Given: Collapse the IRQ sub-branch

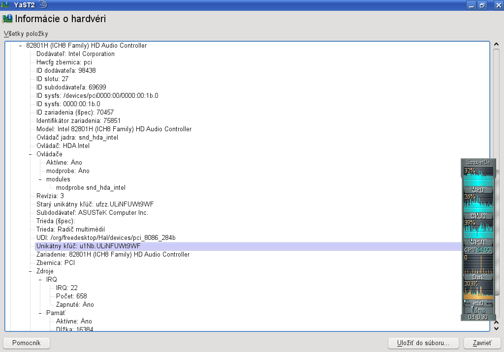Looking at the screenshot, I should pyautogui.click(x=40, y=279).
